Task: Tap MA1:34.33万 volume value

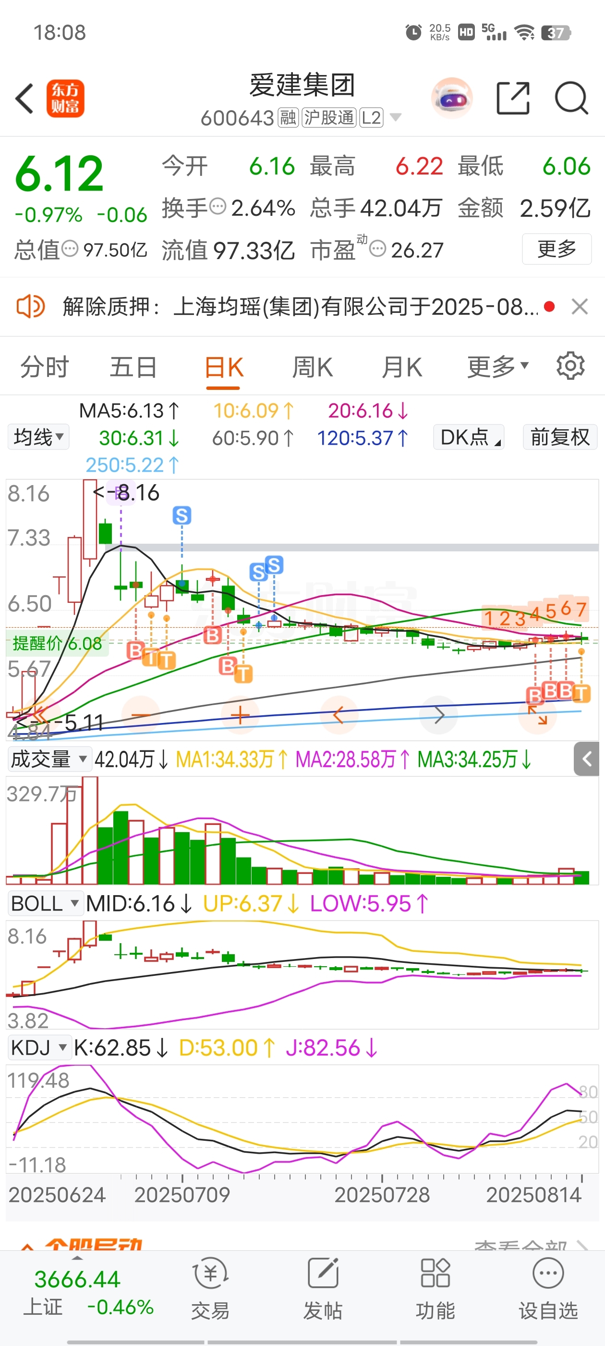Action: tap(232, 759)
